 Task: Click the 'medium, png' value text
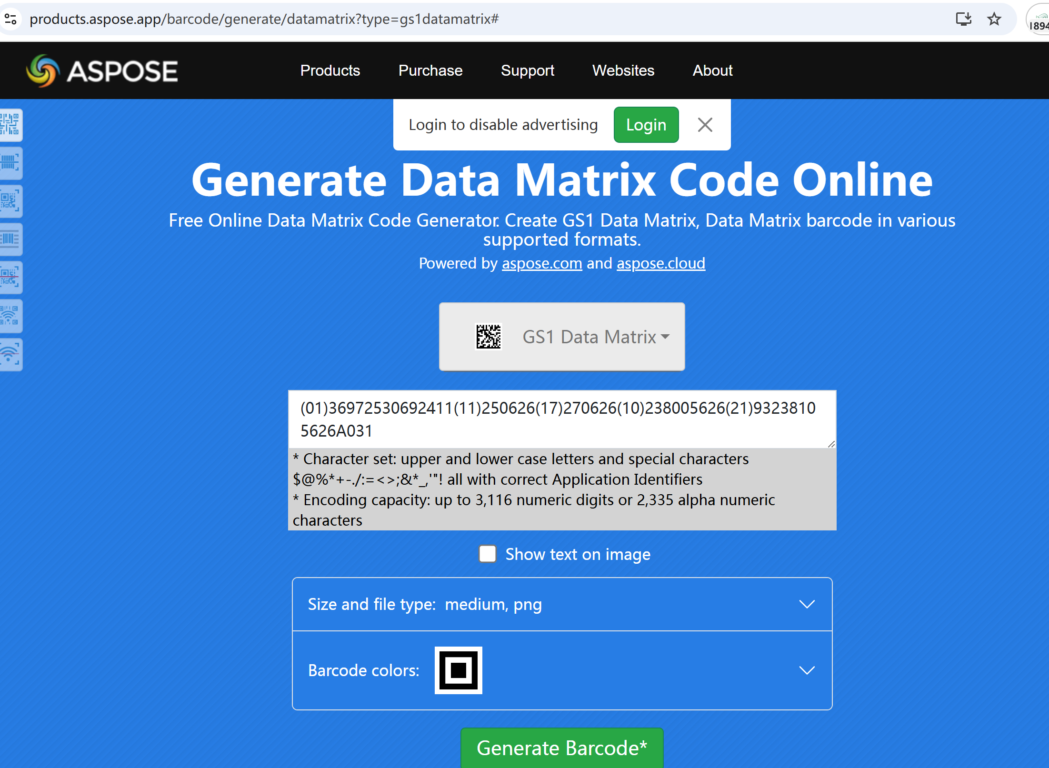pyautogui.click(x=493, y=605)
